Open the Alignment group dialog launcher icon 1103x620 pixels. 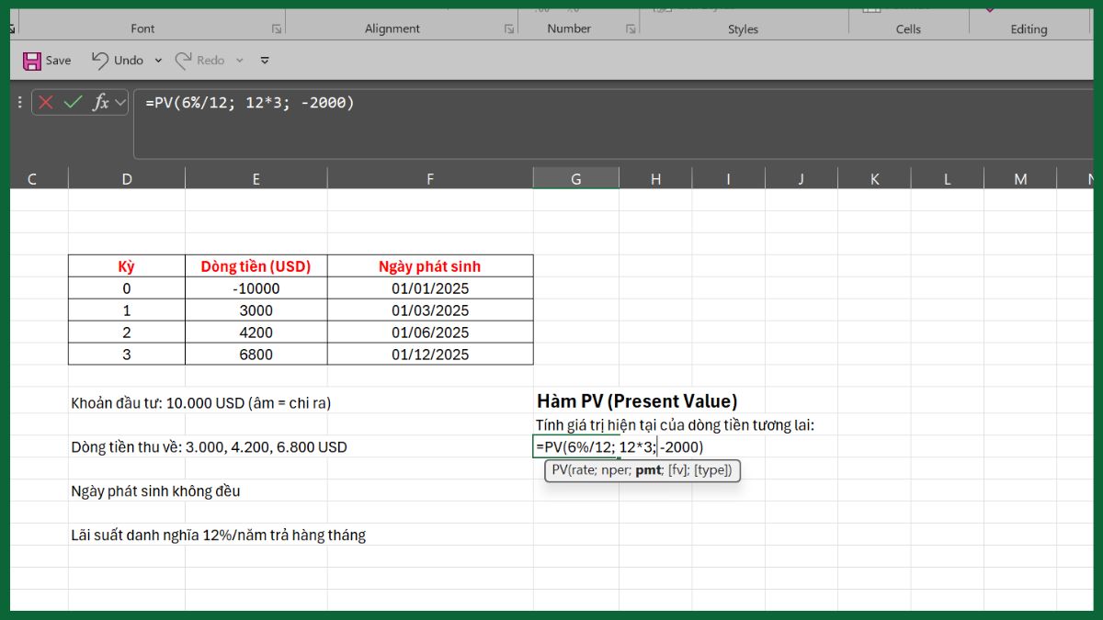[x=509, y=28]
